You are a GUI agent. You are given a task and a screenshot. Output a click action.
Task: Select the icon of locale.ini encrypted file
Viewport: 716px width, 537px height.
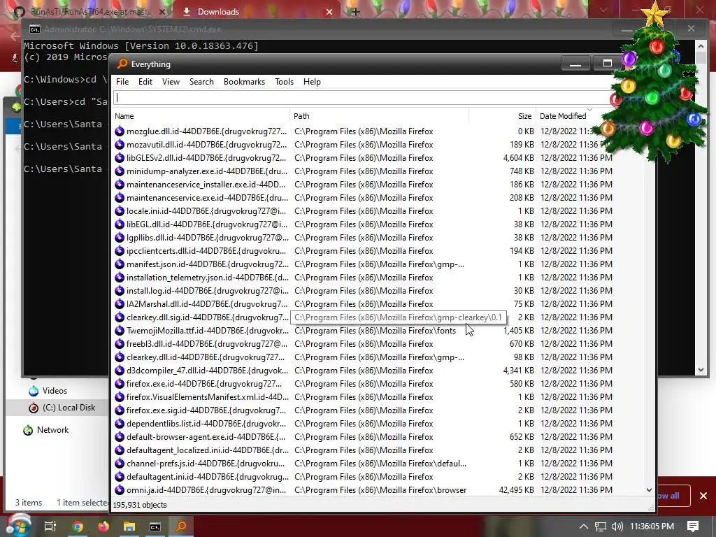[x=119, y=211]
